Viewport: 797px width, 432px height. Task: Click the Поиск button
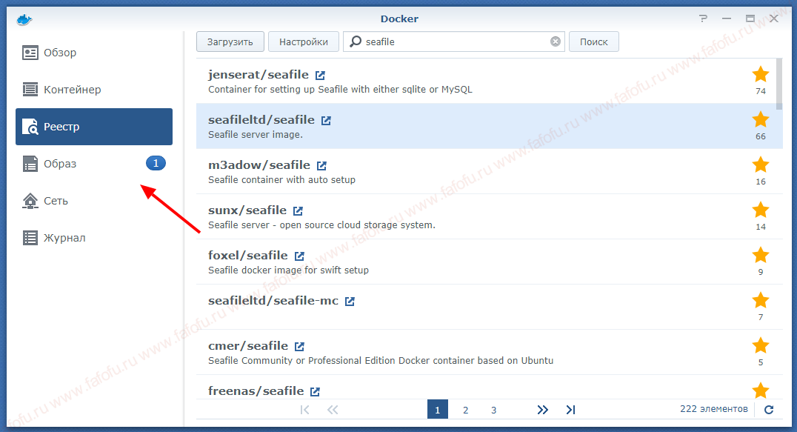(x=594, y=41)
